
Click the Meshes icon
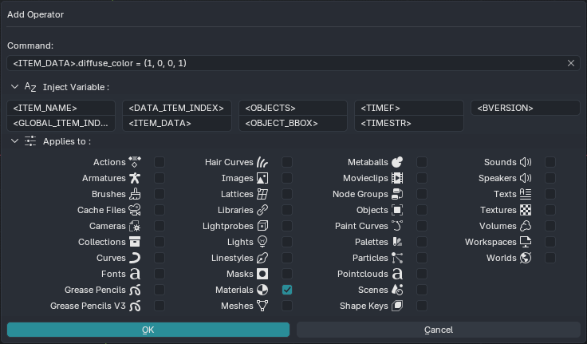pos(262,306)
